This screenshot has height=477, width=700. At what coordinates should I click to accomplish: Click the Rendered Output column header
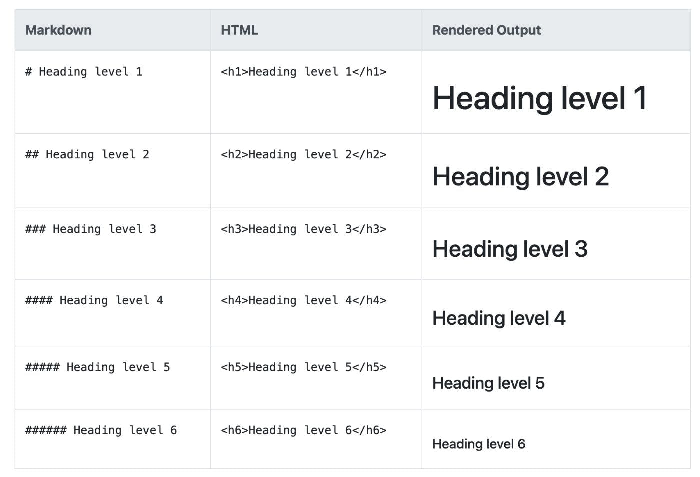pyautogui.click(x=486, y=30)
